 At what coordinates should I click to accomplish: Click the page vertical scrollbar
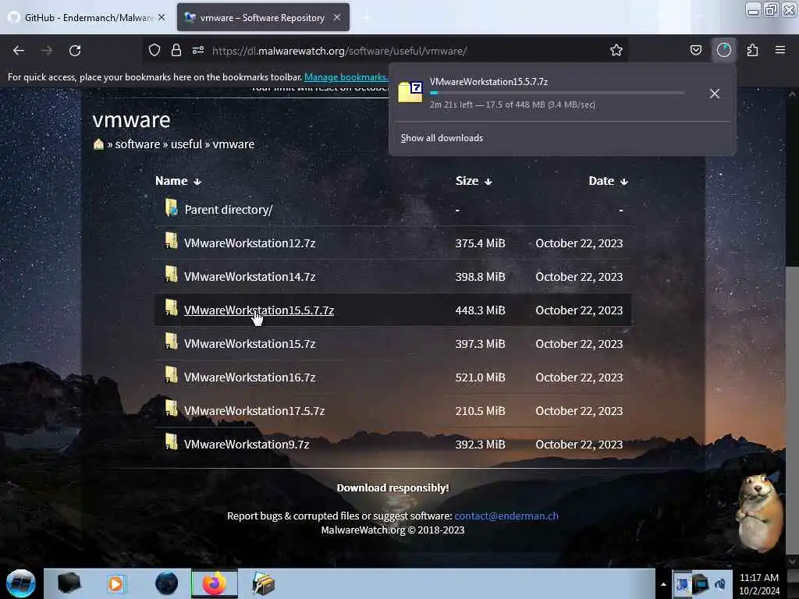click(x=792, y=410)
